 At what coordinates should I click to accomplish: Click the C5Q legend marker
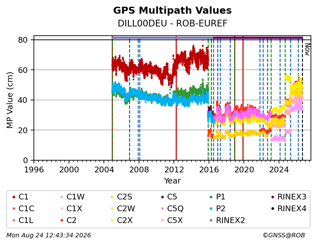(x=162, y=209)
